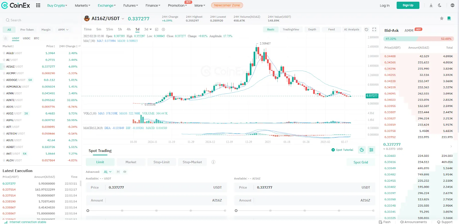The width and height of the screenshot is (459, 224).
Task: Open the green guide book icon in pair header
Action: coord(449,18)
